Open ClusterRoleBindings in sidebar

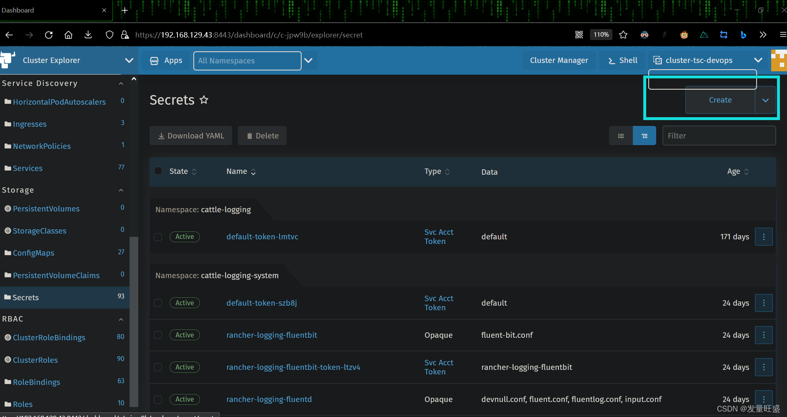[x=49, y=337]
